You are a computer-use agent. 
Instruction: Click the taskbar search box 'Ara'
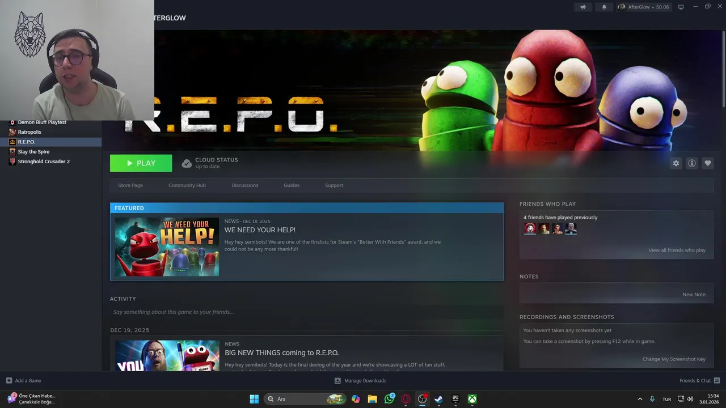tap(305, 399)
